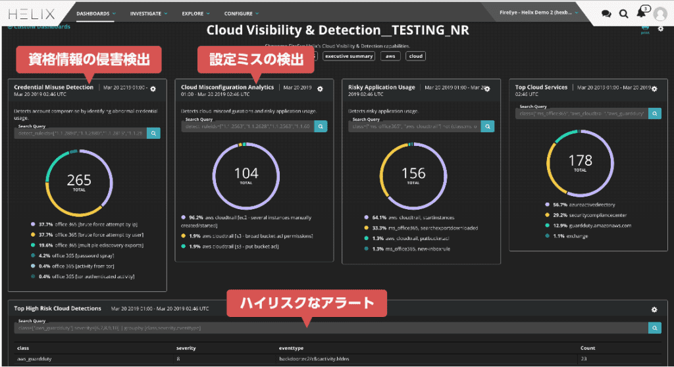Open the user profile avatar
Screen dimensions: 674x367
[x=660, y=14]
